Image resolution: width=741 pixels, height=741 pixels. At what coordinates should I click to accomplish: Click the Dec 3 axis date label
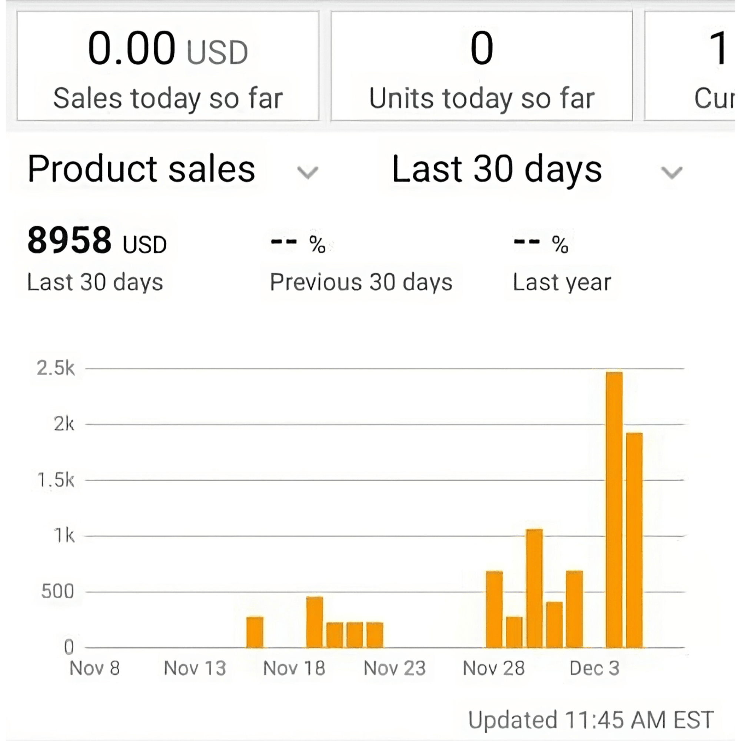point(594,668)
